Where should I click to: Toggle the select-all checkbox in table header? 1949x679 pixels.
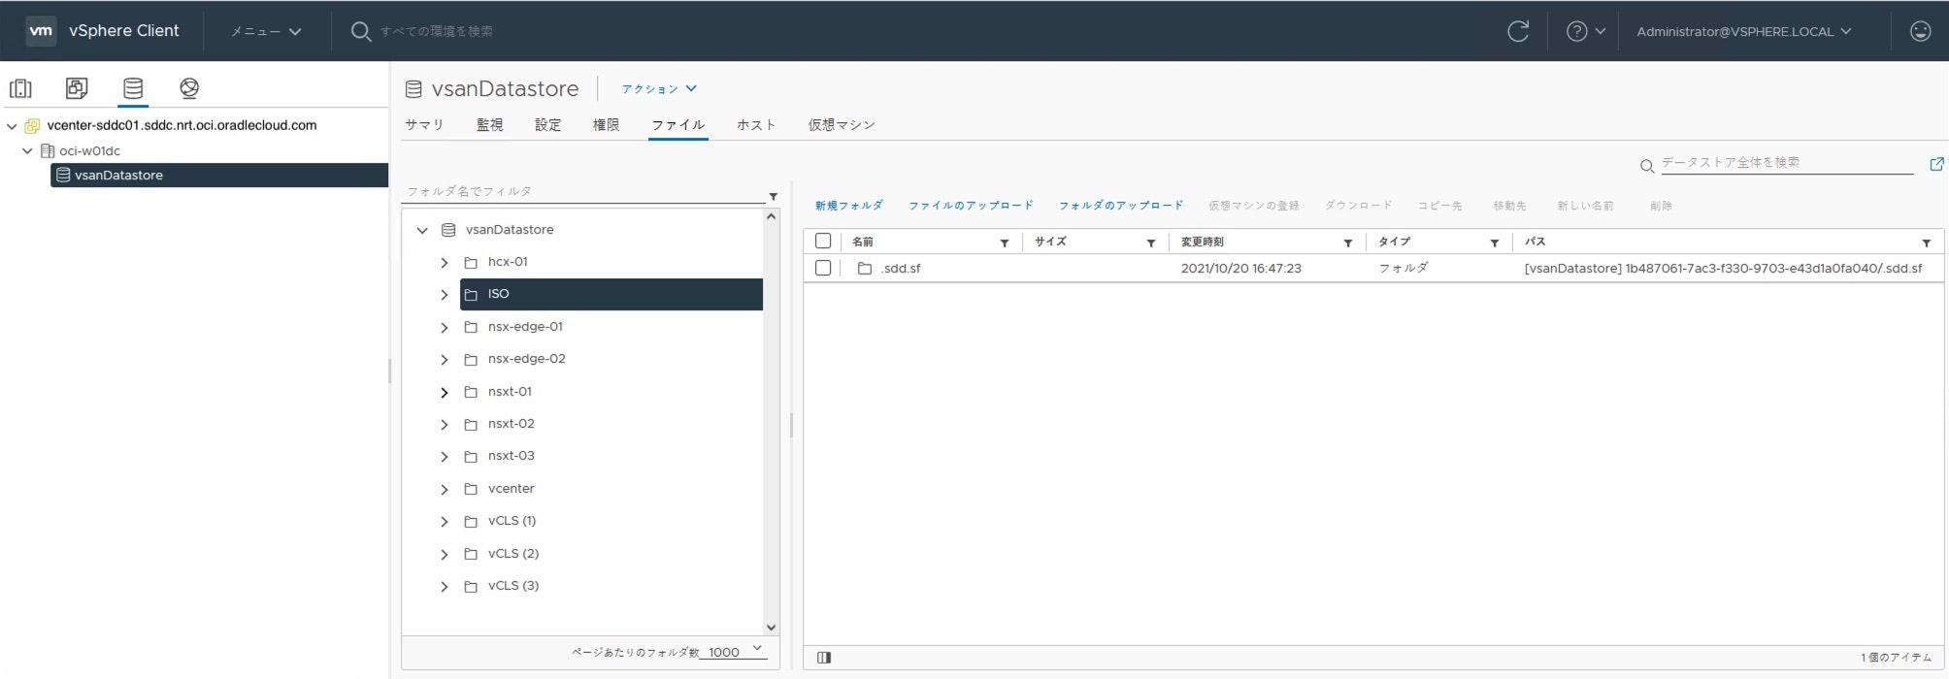(x=823, y=241)
